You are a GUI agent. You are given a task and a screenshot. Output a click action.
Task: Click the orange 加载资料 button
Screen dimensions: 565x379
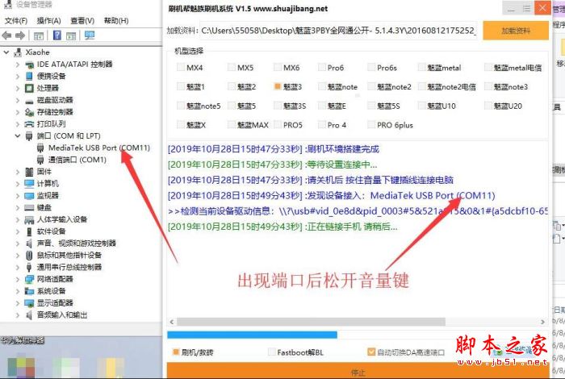point(516,31)
